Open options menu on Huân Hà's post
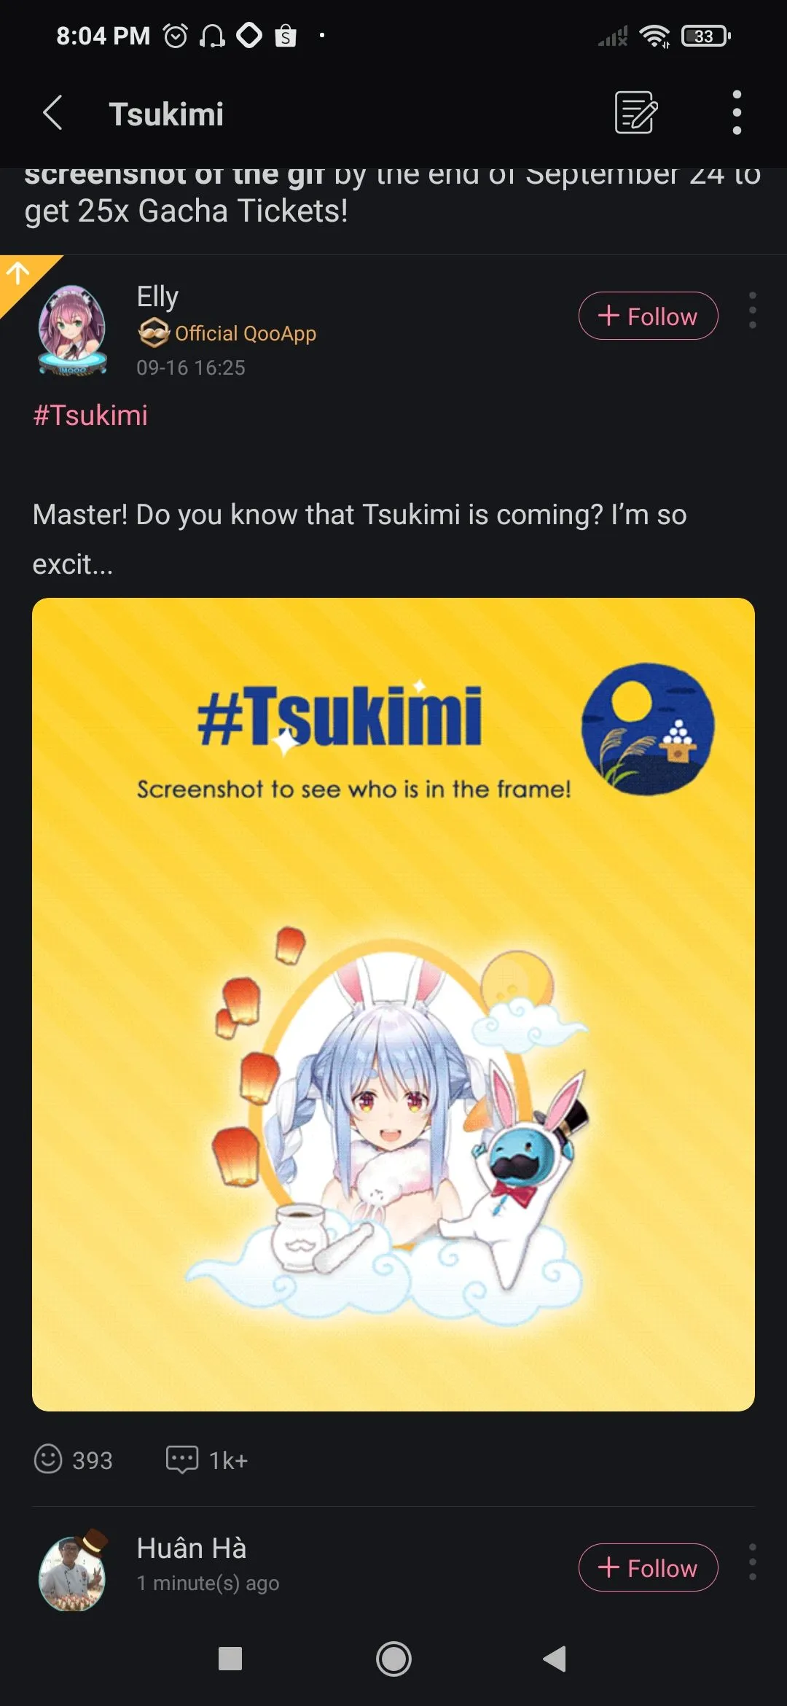787x1706 pixels. tap(752, 1562)
